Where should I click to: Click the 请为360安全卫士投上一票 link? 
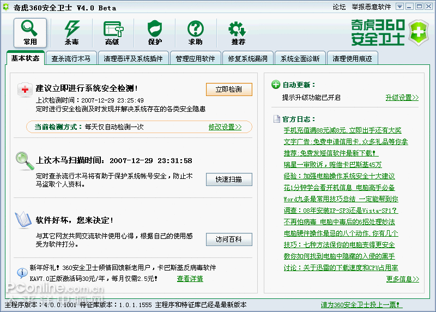360,305
